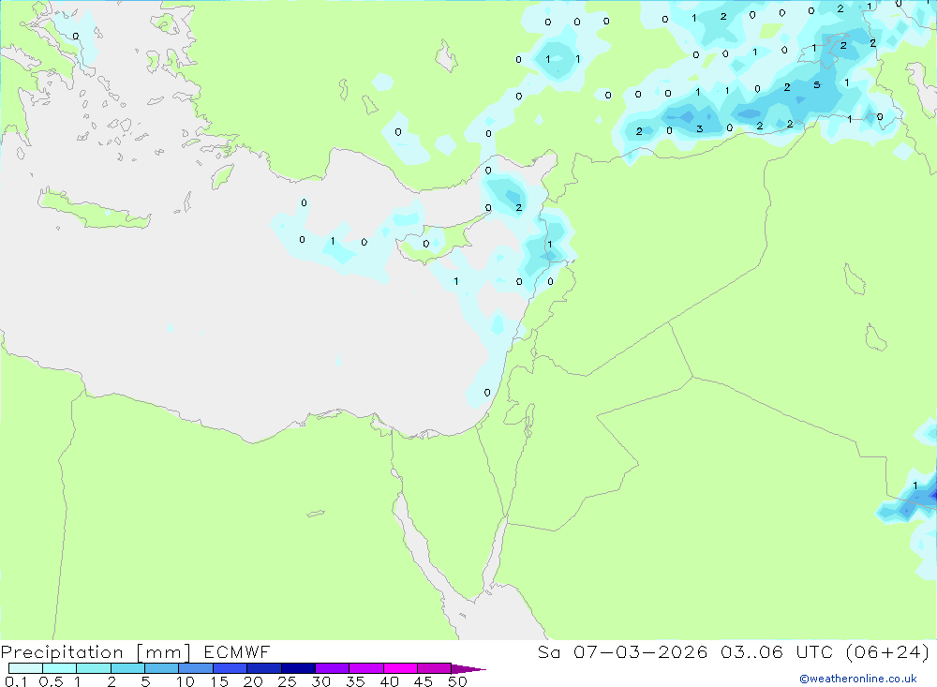Screen dimensions: 937x687
Task: Click the 45–50 mm legend swatch
Action: point(434,668)
